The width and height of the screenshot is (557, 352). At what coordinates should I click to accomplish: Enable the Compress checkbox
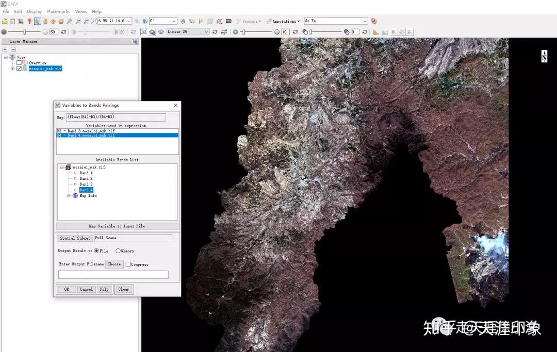[128, 264]
